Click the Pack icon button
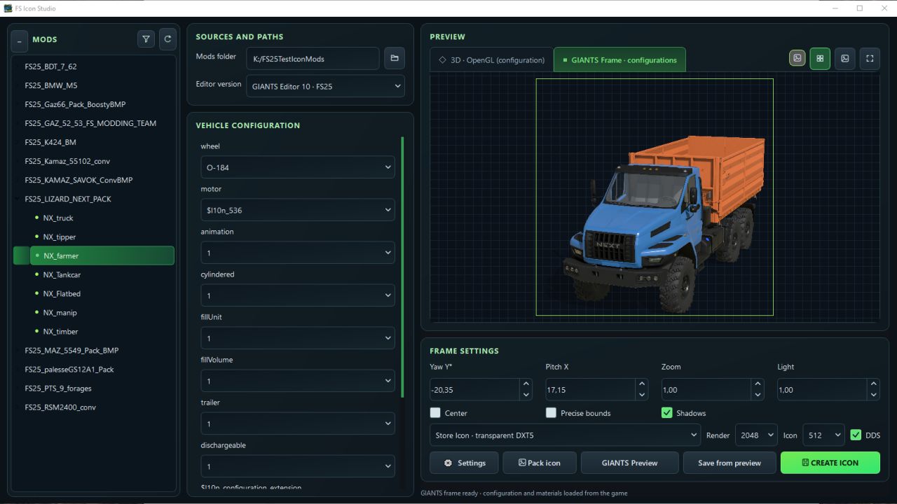Screen dimensions: 897x504 point(539,463)
